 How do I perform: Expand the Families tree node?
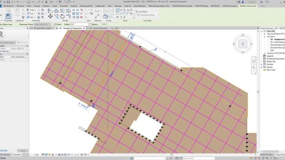262,64
